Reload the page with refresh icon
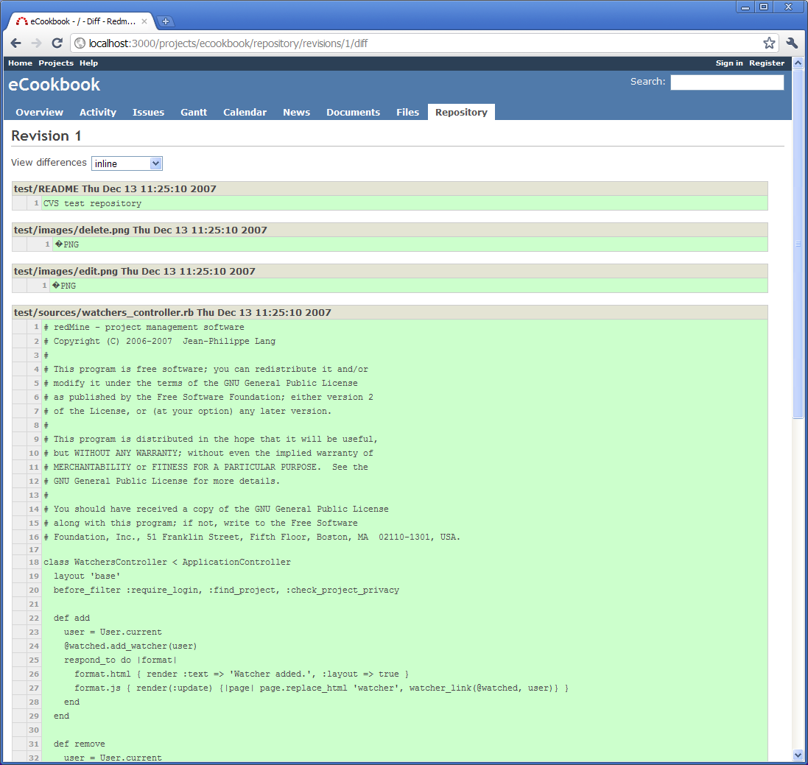808x765 pixels. [x=57, y=43]
